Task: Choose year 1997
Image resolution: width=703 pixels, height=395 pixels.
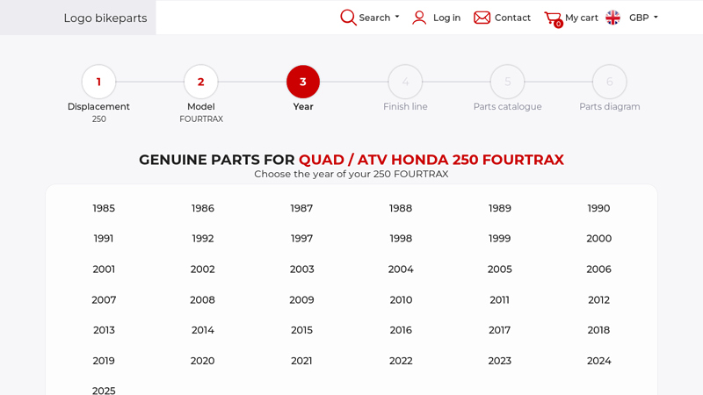Action: pyautogui.click(x=301, y=239)
